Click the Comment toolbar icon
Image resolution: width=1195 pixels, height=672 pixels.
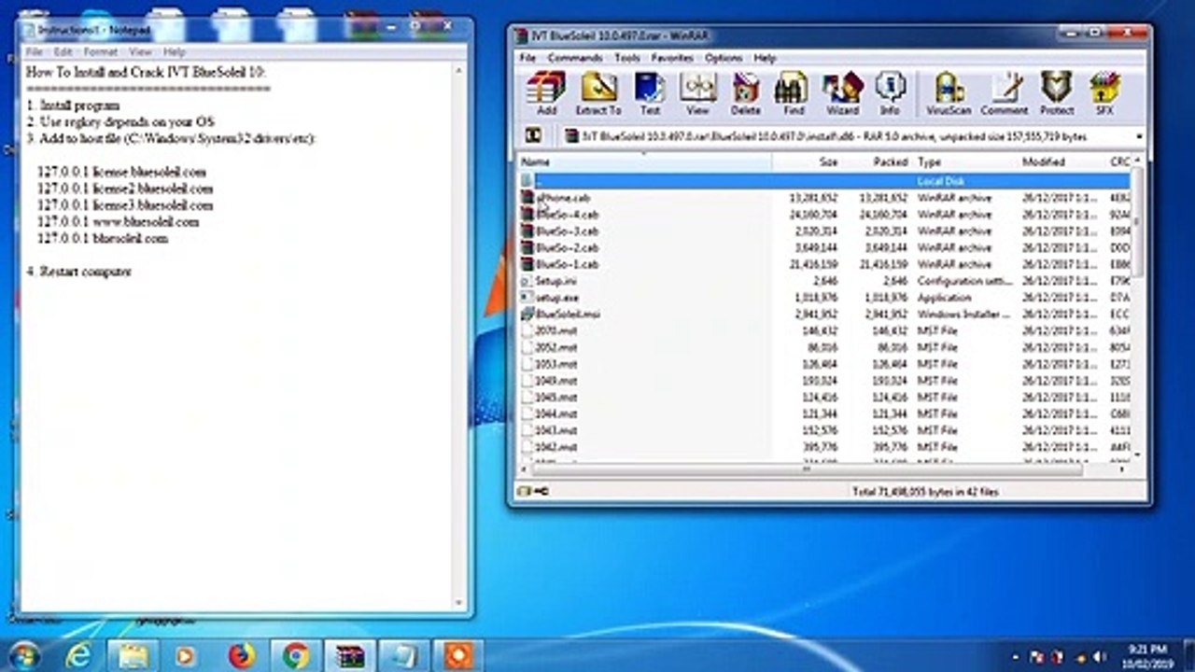[x=1004, y=94]
